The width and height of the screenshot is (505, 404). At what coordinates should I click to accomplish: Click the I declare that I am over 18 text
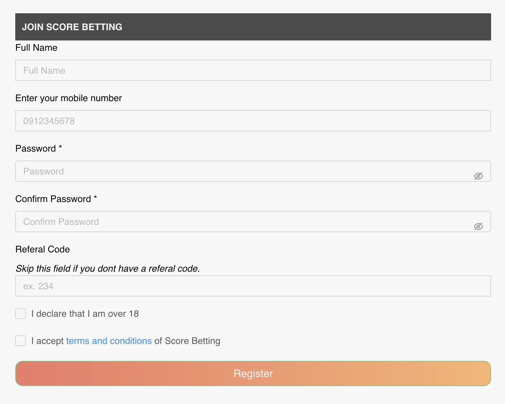tap(85, 314)
